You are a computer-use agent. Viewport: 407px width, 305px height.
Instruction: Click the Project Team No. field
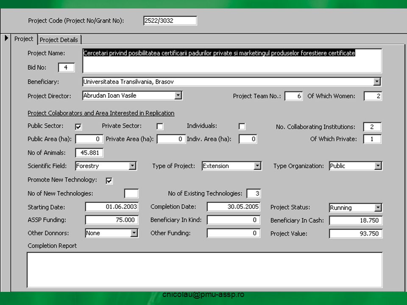tap(293, 96)
